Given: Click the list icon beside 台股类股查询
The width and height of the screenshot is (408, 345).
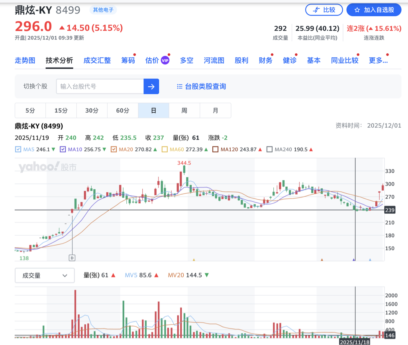Looking at the screenshot, I should click(x=180, y=86).
